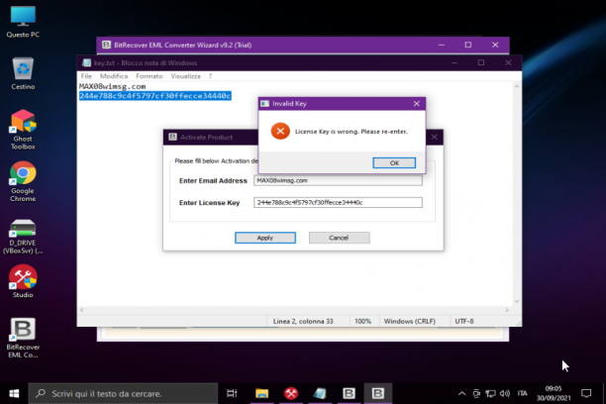Click the Enter Email Address field
This screenshot has width=606, height=404.
(x=338, y=180)
